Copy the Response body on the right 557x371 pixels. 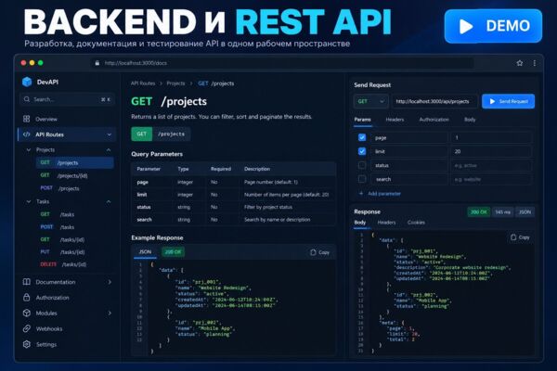coord(520,237)
